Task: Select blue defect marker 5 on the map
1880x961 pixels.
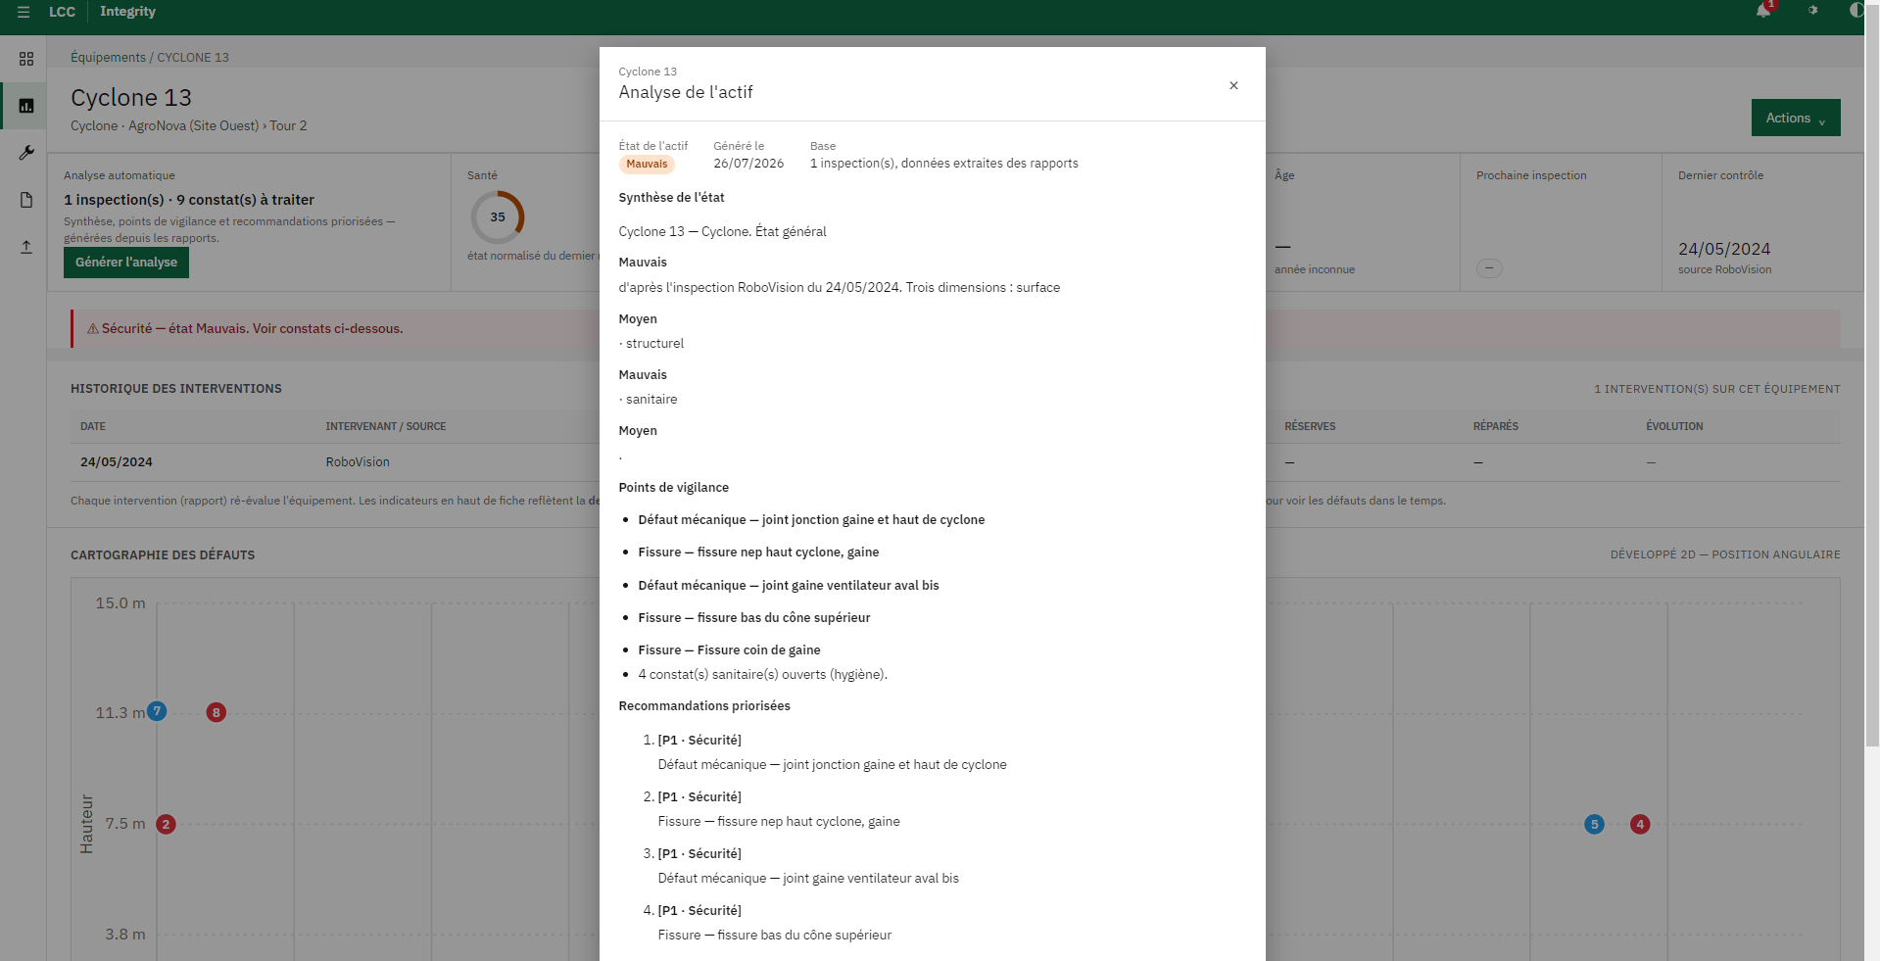Action: (x=1595, y=824)
